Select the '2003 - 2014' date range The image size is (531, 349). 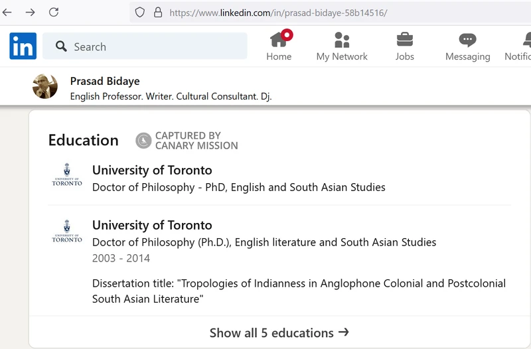121,258
